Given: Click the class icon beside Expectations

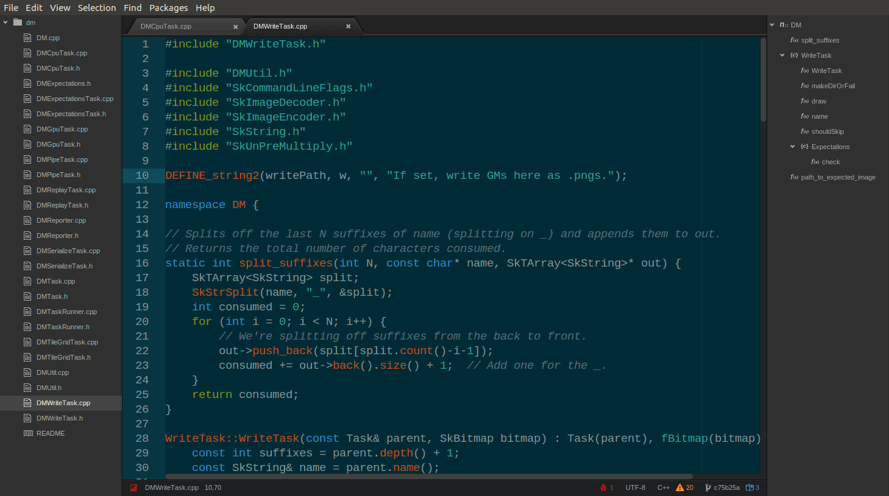Looking at the screenshot, I should (x=804, y=147).
